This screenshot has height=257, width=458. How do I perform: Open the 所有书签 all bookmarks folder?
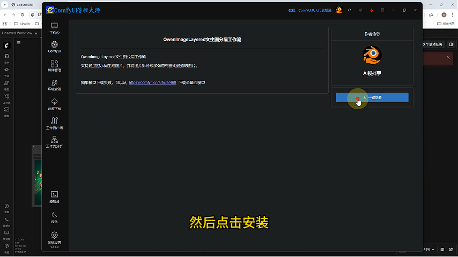(x=446, y=24)
